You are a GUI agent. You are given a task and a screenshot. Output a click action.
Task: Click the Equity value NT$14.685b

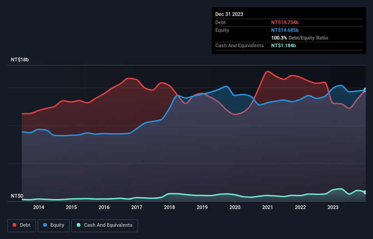tap(285, 30)
